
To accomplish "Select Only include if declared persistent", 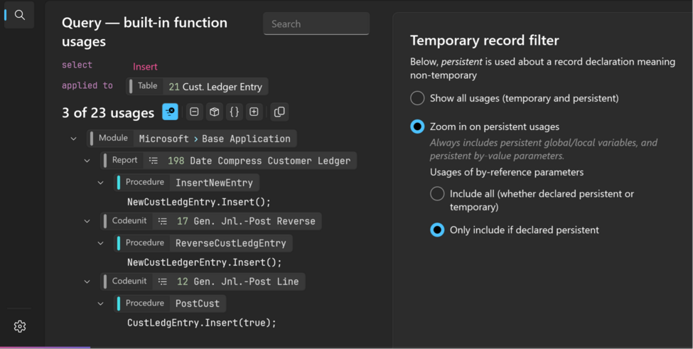I will [437, 230].
